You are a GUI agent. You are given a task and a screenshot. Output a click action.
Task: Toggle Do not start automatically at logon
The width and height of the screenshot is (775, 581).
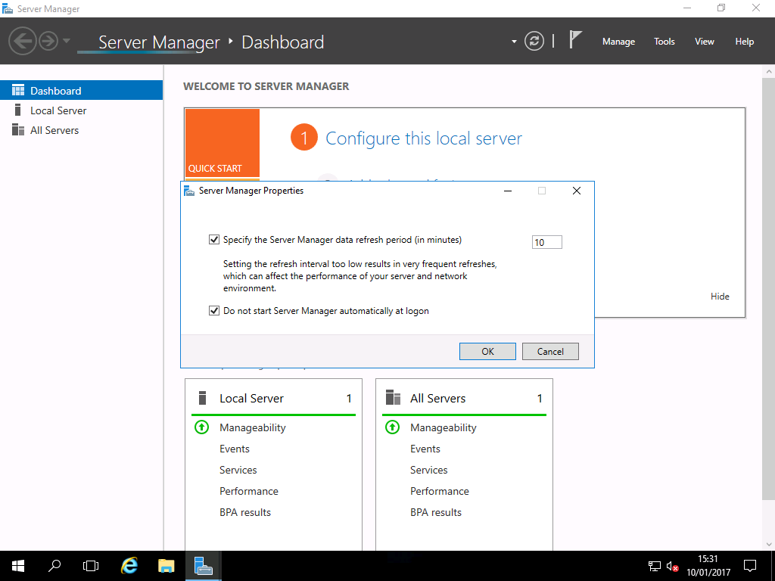coord(214,311)
